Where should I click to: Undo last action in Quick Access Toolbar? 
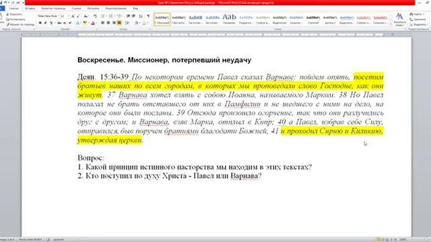tap(5, 3)
